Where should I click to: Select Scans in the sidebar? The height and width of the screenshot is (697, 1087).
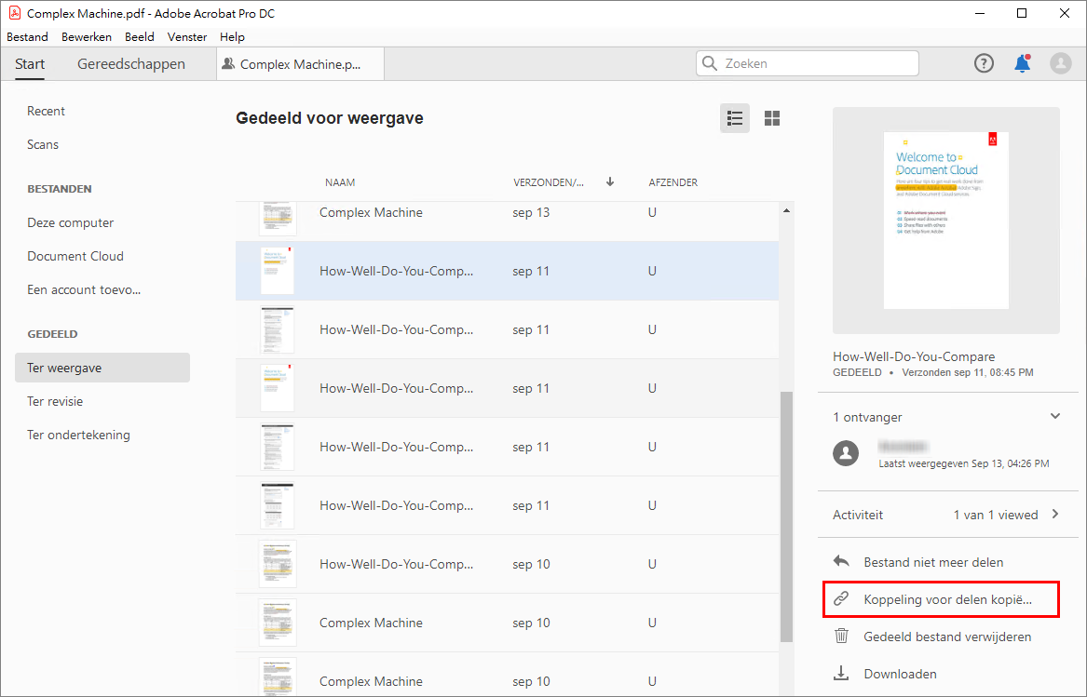[43, 144]
